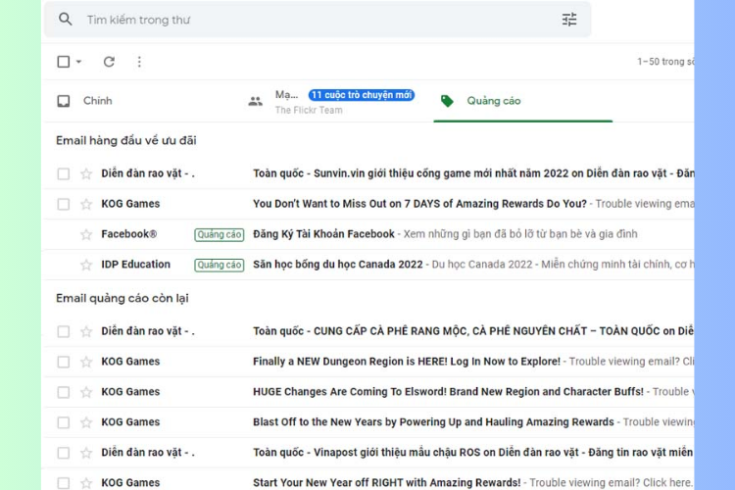735x490 pixels.
Task: Select checkbox of NEW Dungeon Region email
Action: pyautogui.click(x=63, y=362)
